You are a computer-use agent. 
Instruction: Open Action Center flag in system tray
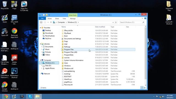[157, 97]
